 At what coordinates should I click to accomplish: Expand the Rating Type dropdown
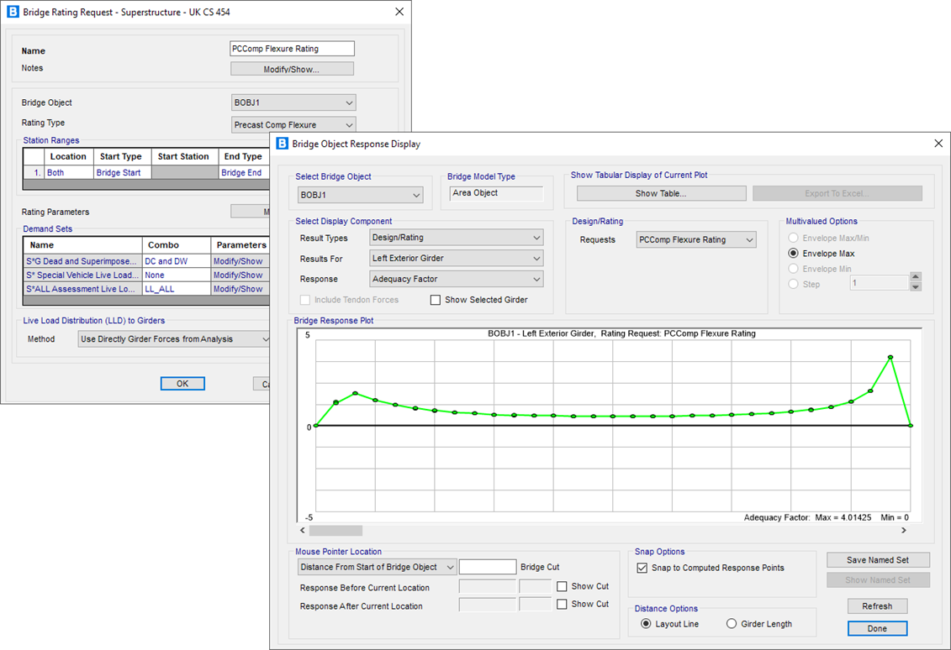[293, 125]
